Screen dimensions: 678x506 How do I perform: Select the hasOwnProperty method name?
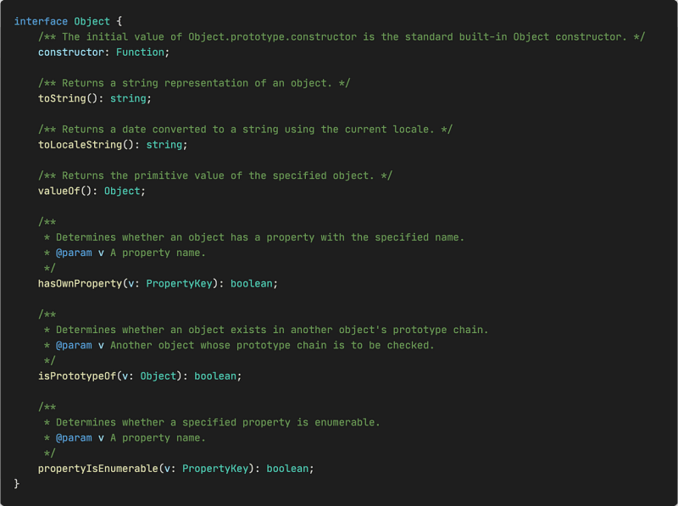point(79,283)
